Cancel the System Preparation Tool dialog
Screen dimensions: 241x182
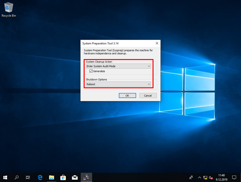click(x=148, y=96)
